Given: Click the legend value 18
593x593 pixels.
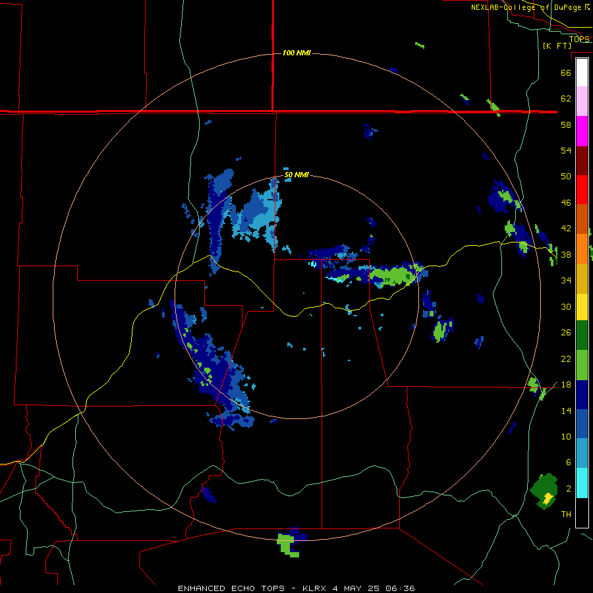Looking at the screenshot, I should pos(566,385).
